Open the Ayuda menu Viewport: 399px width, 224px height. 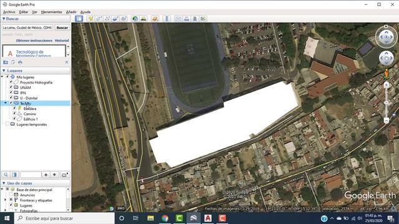85,12
